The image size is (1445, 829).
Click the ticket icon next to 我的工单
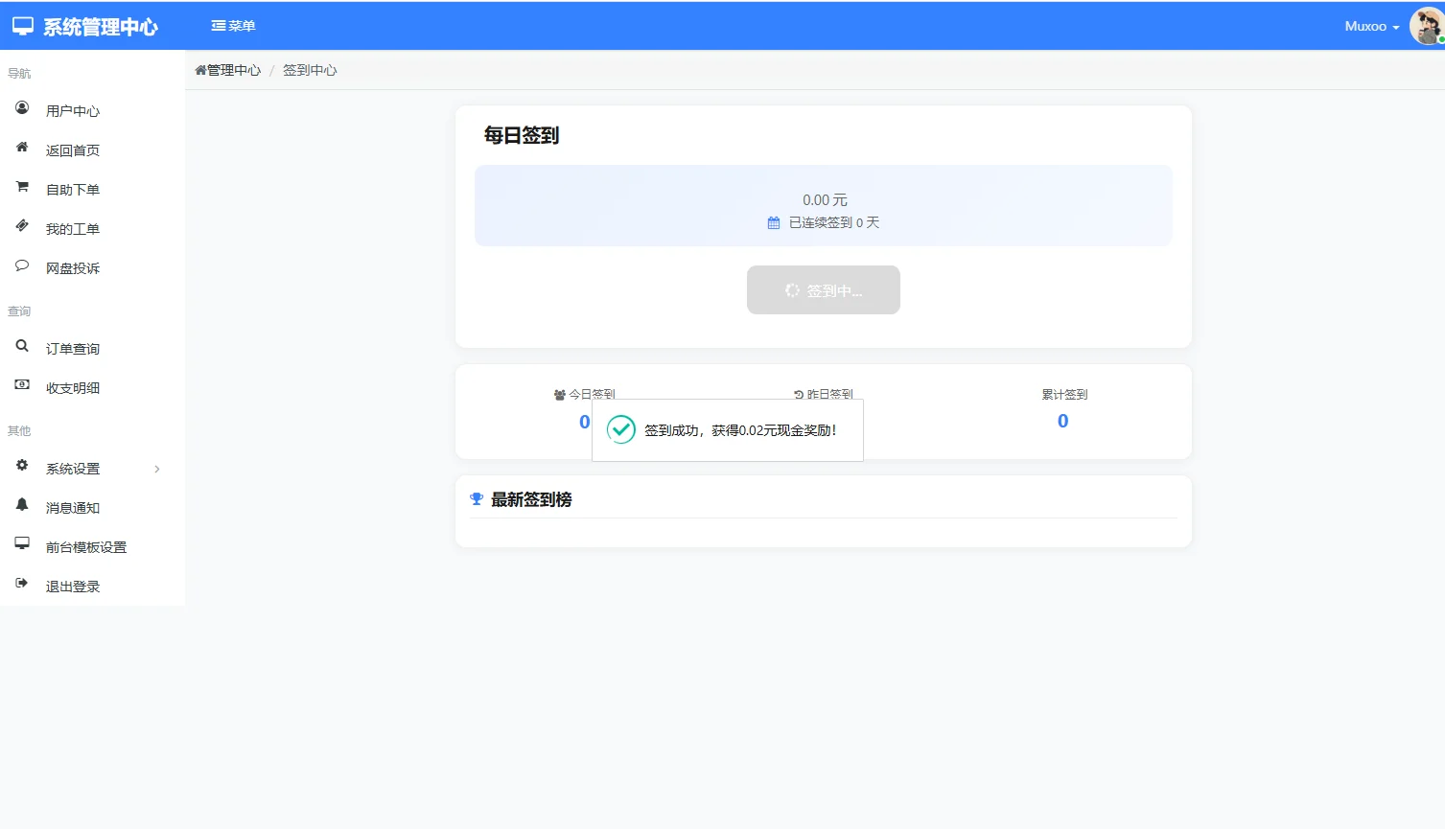click(x=21, y=226)
